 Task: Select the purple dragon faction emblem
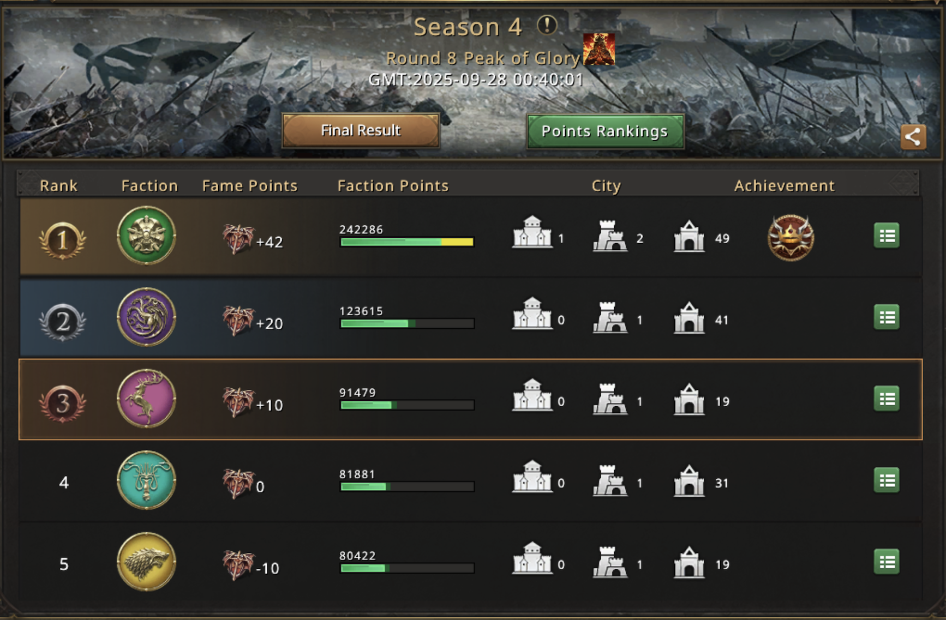(x=146, y=317)
